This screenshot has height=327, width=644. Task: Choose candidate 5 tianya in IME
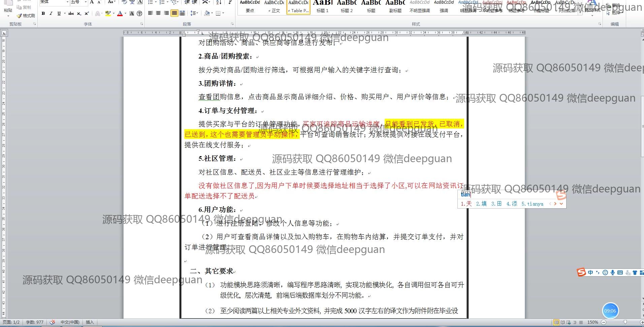pos(532,204)
